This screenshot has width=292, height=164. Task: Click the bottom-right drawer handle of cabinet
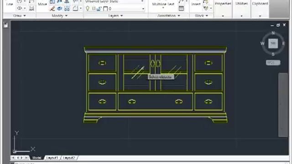point(208,102)
